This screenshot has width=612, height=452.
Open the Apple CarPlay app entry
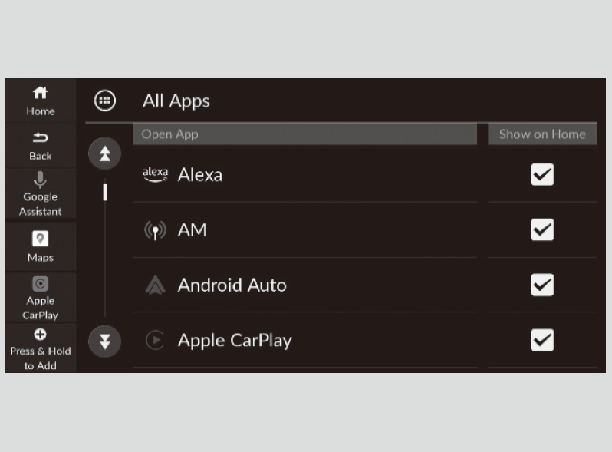(235, 340)
